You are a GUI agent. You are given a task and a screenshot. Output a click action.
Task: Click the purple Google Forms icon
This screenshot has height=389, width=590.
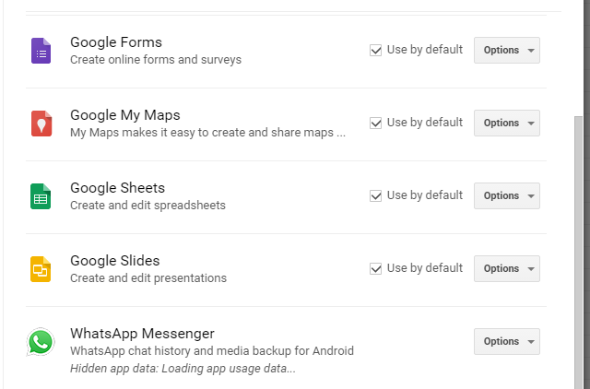[x=41, y=51]
